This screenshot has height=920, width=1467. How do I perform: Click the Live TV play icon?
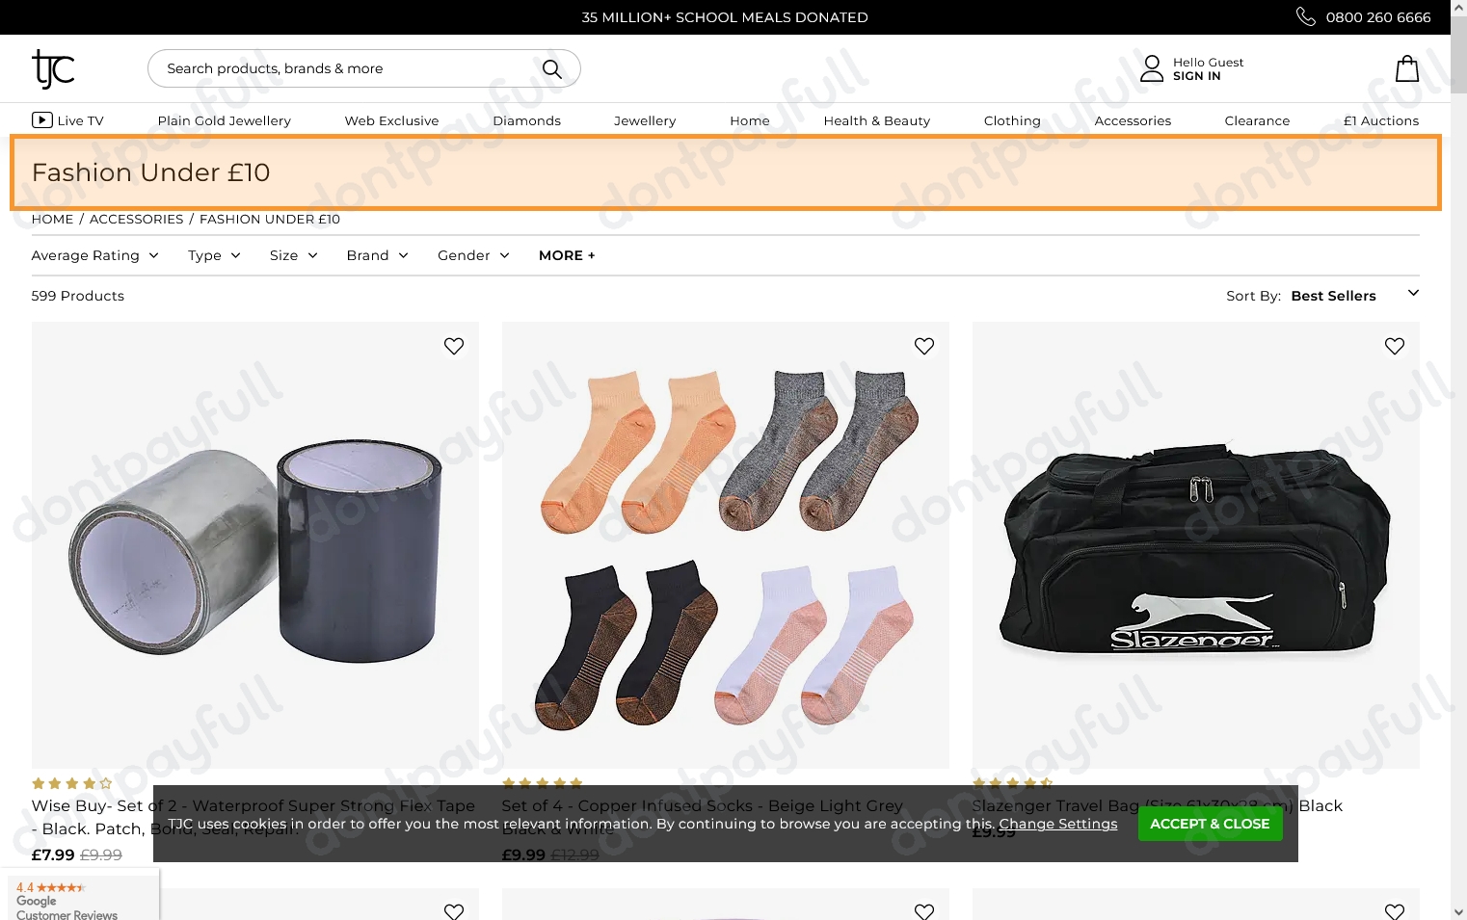coord(42,120)
